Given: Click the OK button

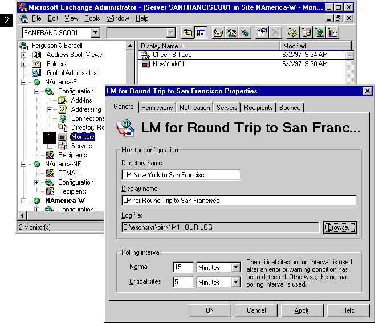Looking at the screenshot, I should (210, 310).
